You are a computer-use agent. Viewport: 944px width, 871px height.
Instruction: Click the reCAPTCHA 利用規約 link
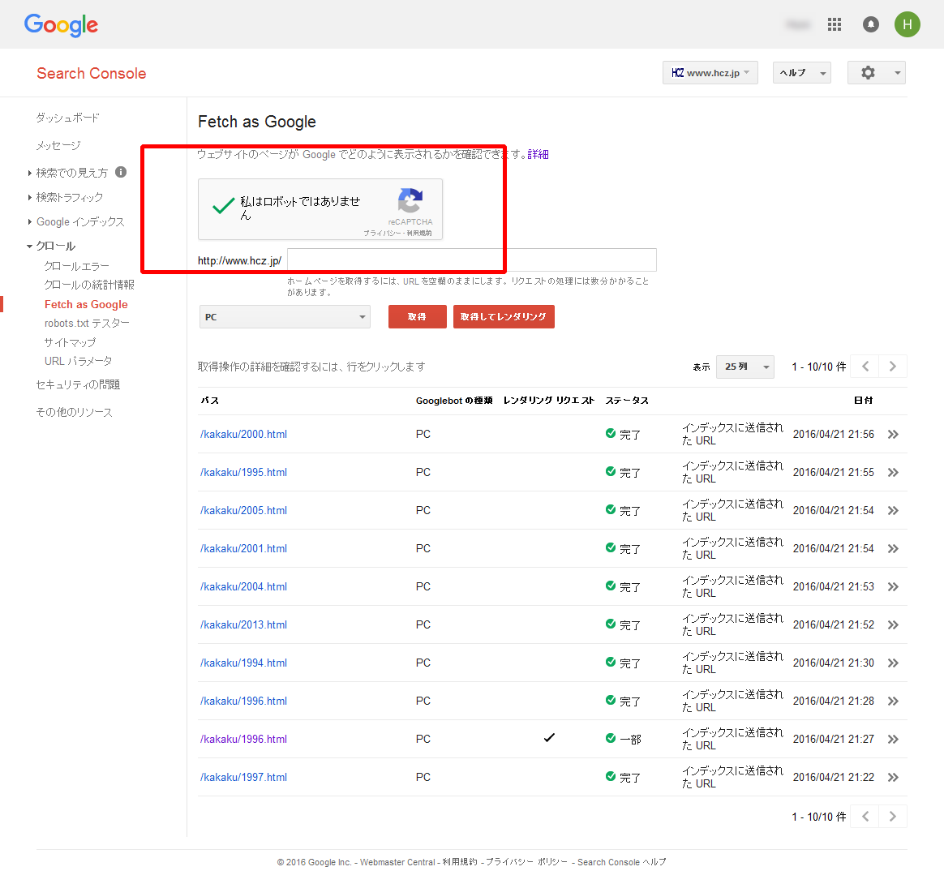point(419,233)
